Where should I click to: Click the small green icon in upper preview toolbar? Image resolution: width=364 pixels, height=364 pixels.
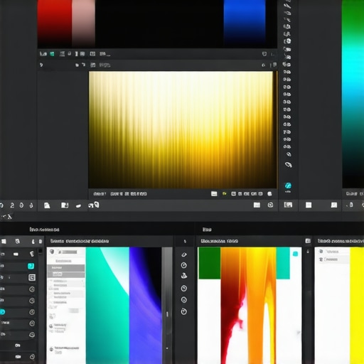coord(52,54)
